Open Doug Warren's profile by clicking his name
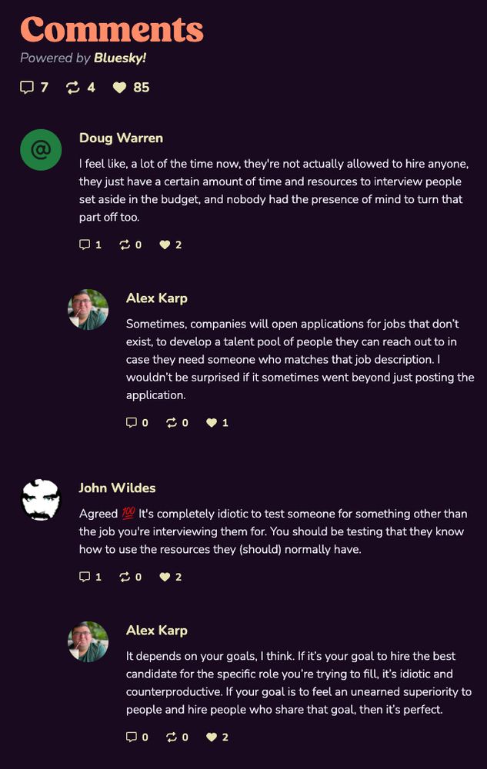Screen dimensions: 487x769 click(120, 138)
